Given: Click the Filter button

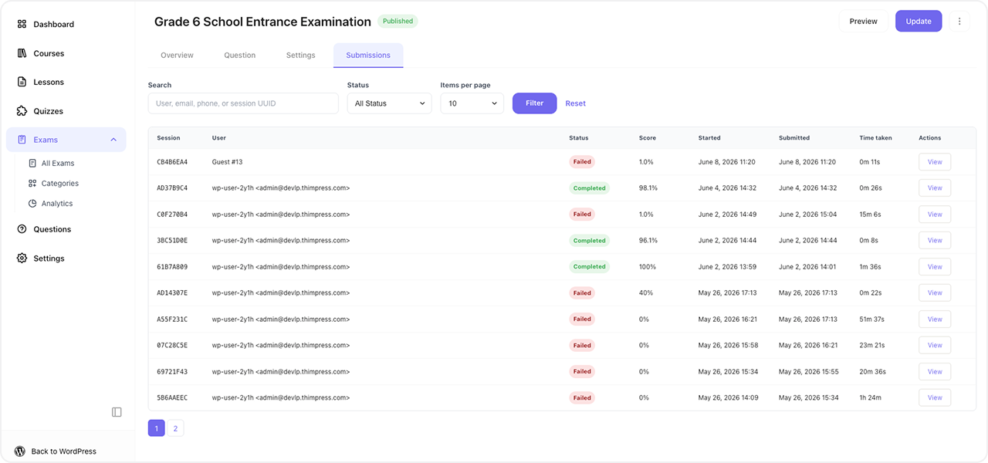Looking at the screenshot, I should tap(534, 103).
